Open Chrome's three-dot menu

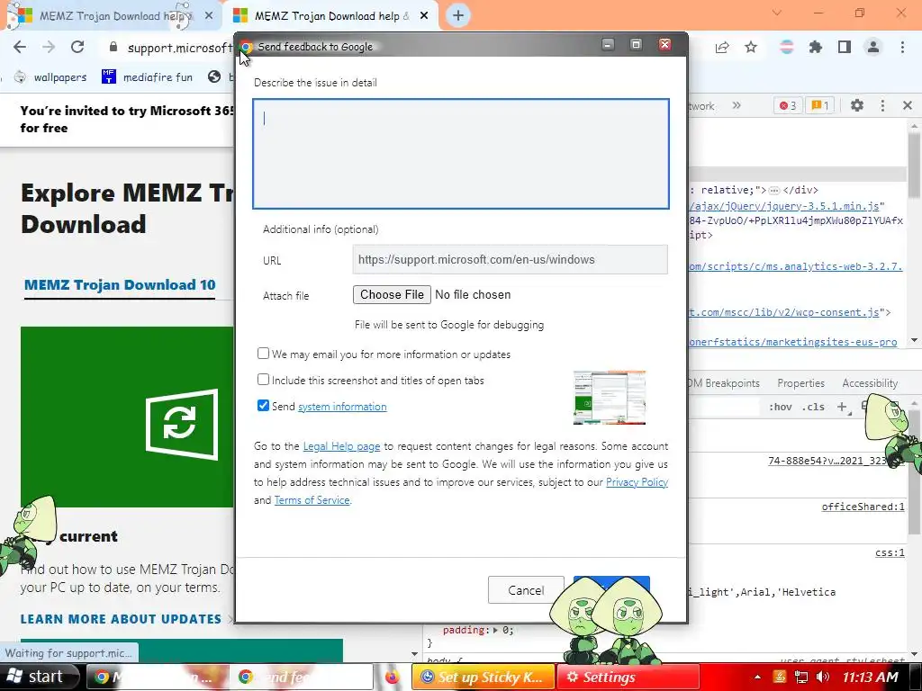(902, 47)
